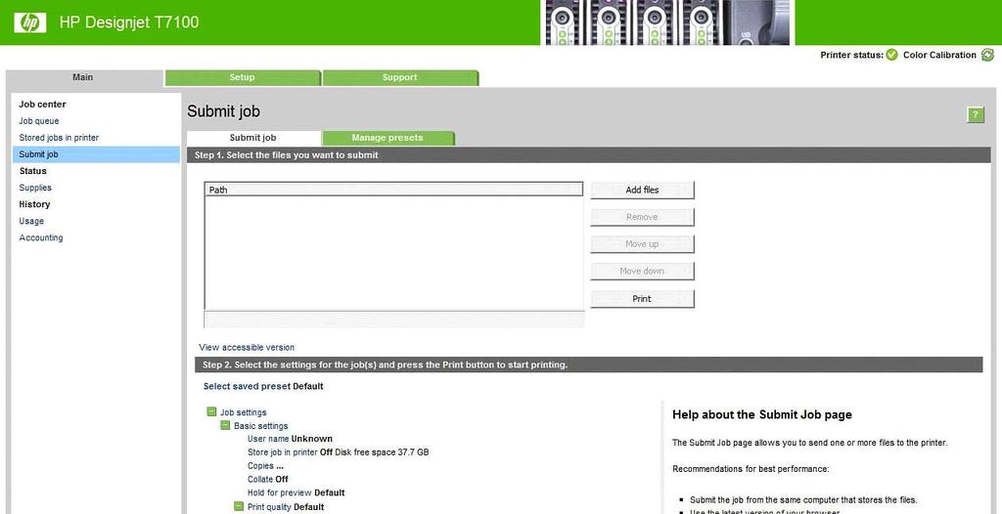This screenshot has width=1002, height=514.
Task: Click the Submit job page title
Action: (x=224, y=111)
